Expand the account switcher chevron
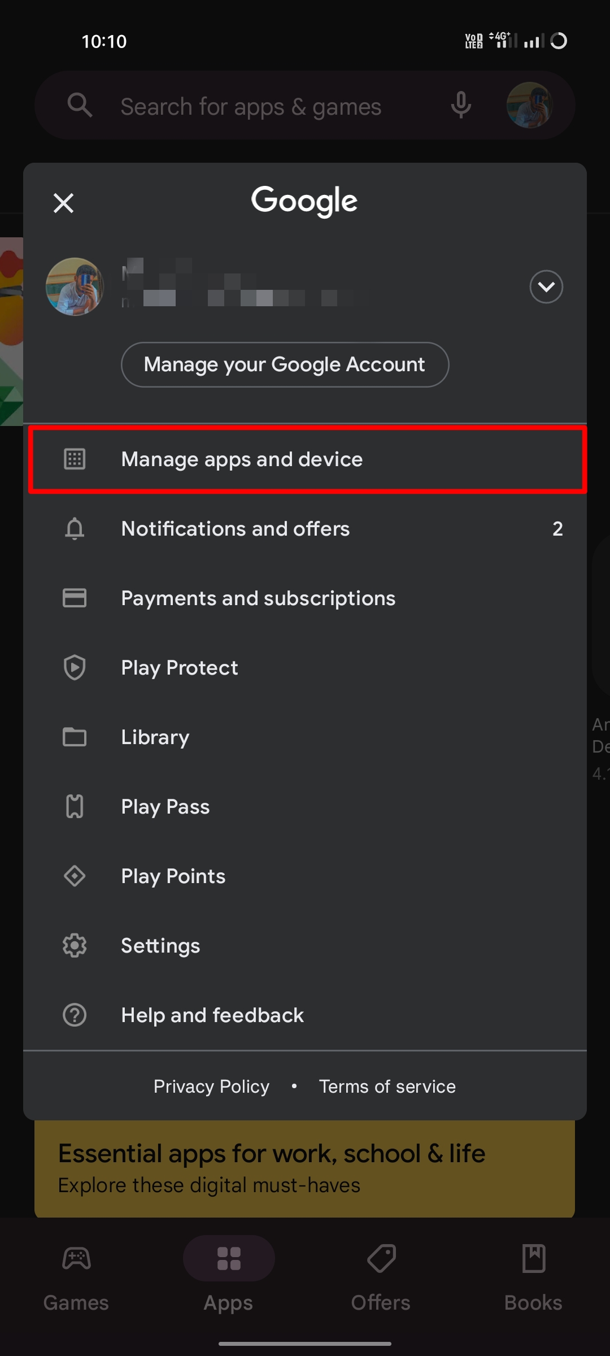610x1356 pixels. 546,286
